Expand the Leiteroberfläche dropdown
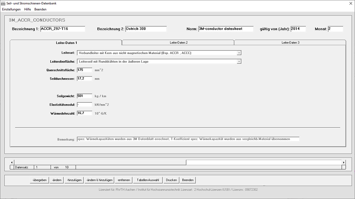Image resolution: width=355 pixels, height=199 pixels. point(238,62)
